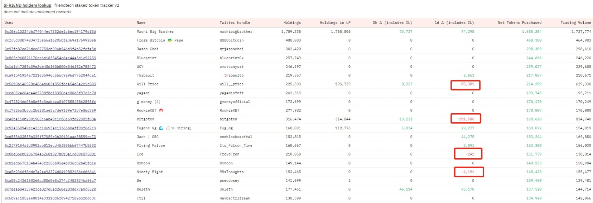Click the User column header
The image size is (593, 203).
click(x=9, y=23)
